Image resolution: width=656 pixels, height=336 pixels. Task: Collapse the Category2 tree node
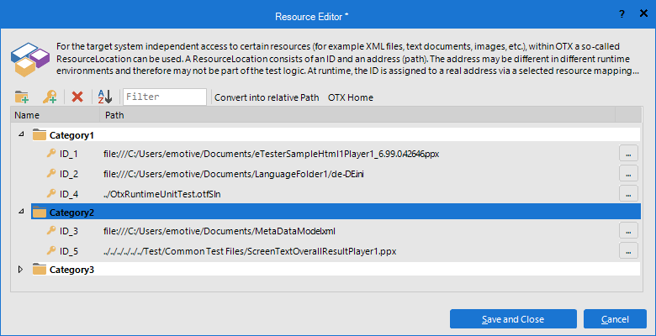click(21, 212)
